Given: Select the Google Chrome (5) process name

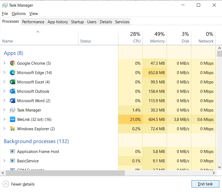Looking at the screenshot, I should coord(34,63).
